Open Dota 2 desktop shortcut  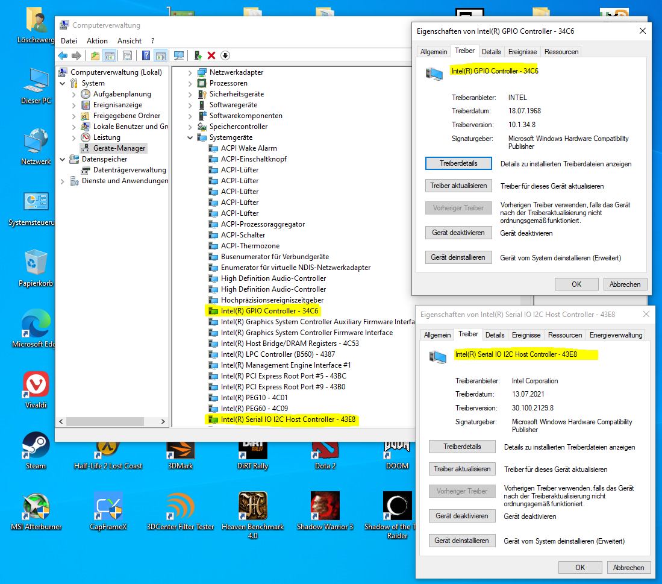[x=325, y=455]
